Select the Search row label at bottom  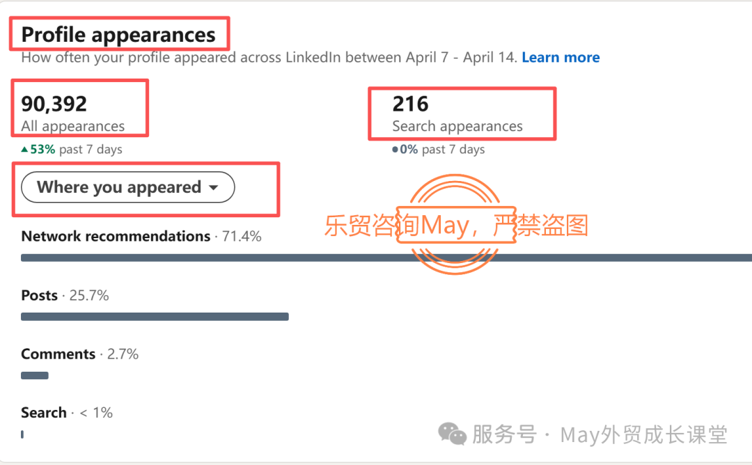(x=44, y=413)
